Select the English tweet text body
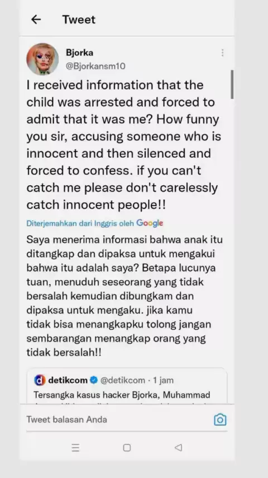 pyautogui.click(x=124, y=144)
